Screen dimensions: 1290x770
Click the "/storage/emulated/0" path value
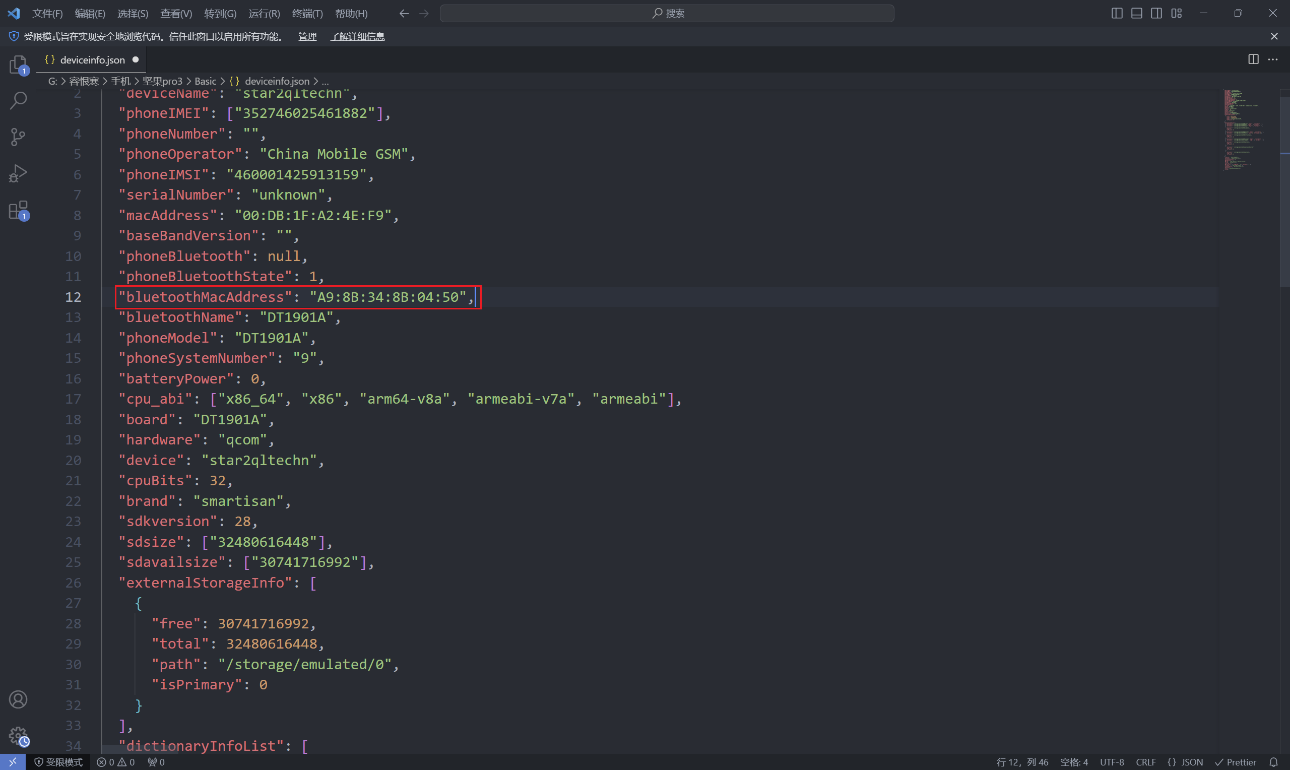[x=304, y=665]
